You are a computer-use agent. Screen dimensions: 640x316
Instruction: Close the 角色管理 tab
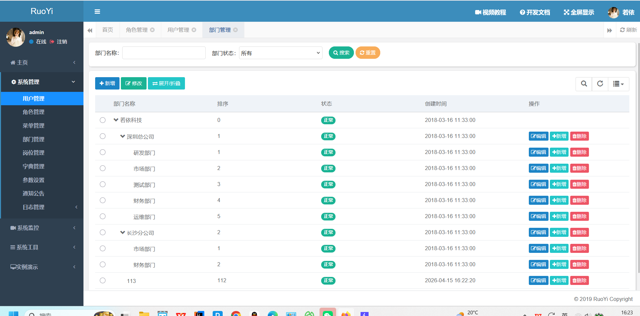pos(152,30)
